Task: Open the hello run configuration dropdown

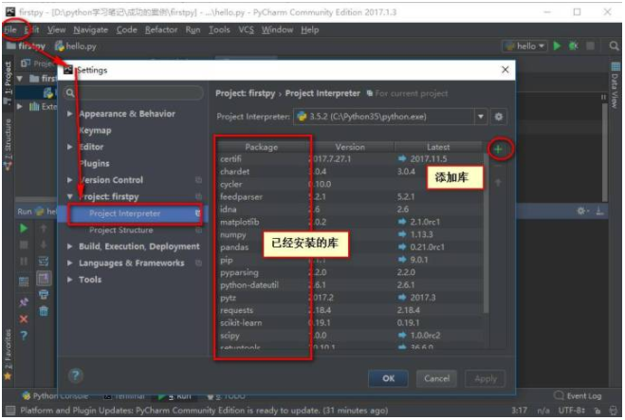Action: [x=525, y=46]
